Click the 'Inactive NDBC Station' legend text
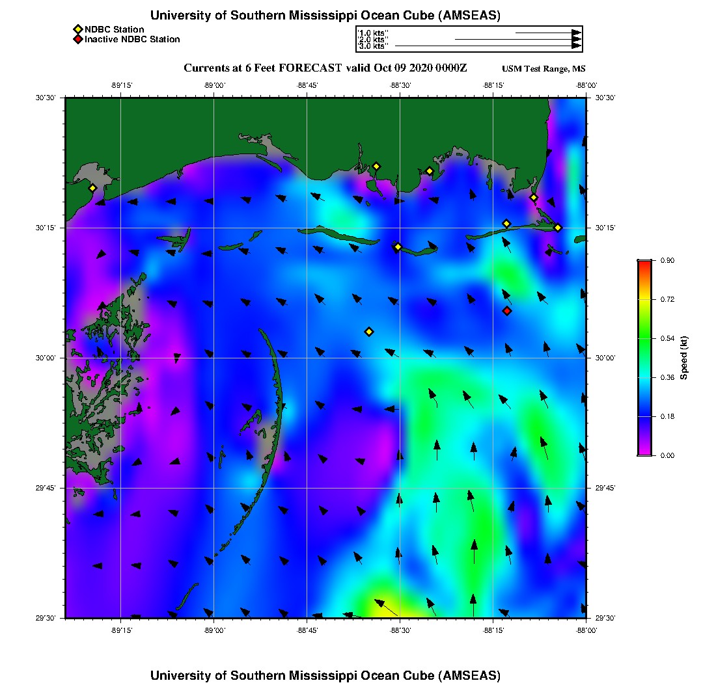 click(132, 40)
